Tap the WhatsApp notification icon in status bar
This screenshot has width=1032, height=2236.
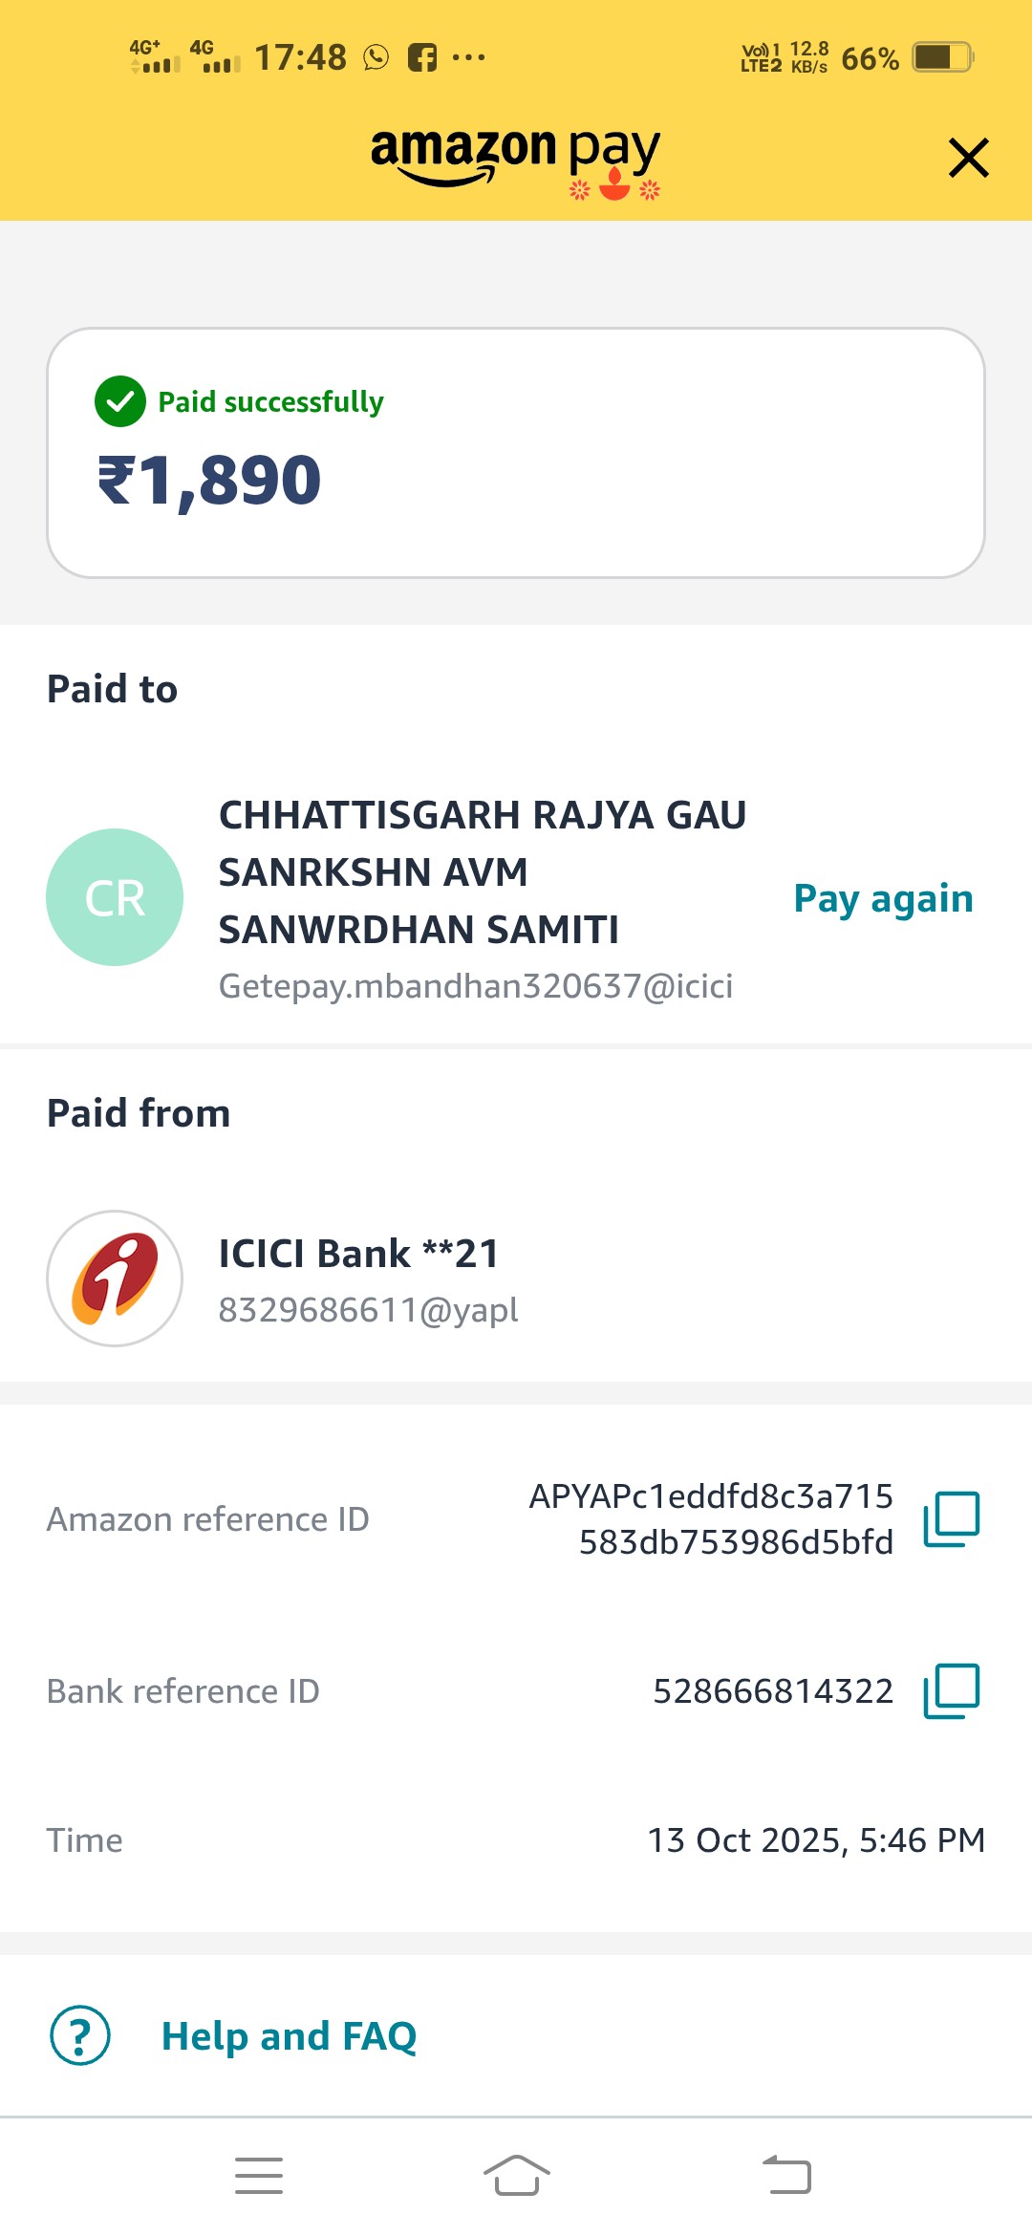376,58
